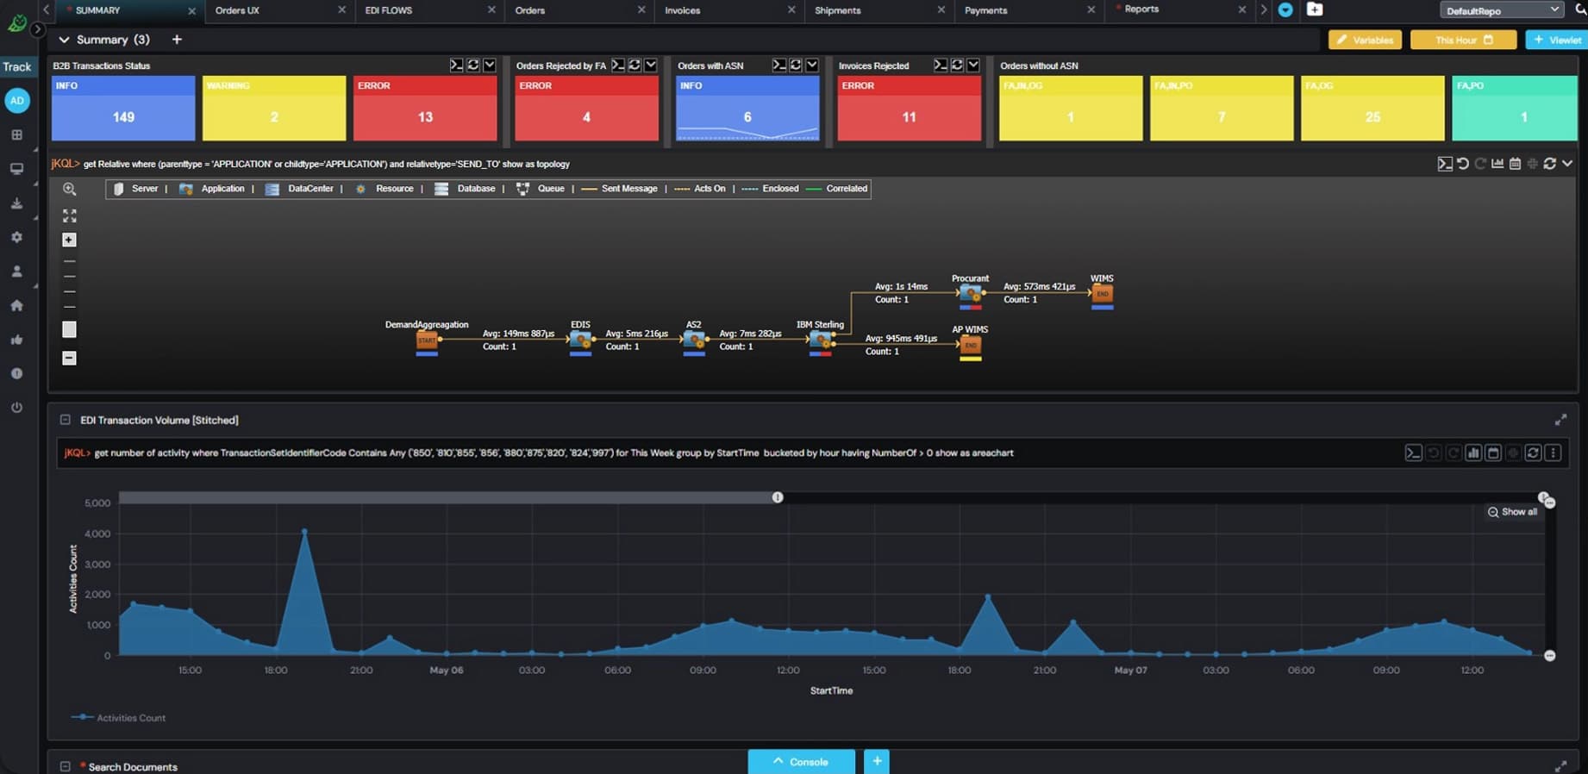Switch to the EDI FLOWS tab

(x=389, y=10)
